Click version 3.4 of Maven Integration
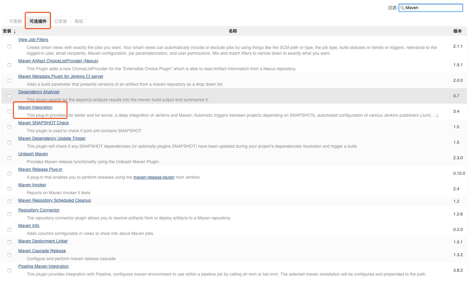The image size is (471, 282). tap(456, 111)
